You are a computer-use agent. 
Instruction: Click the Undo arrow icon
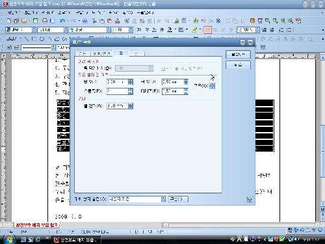tap(62, 21)
